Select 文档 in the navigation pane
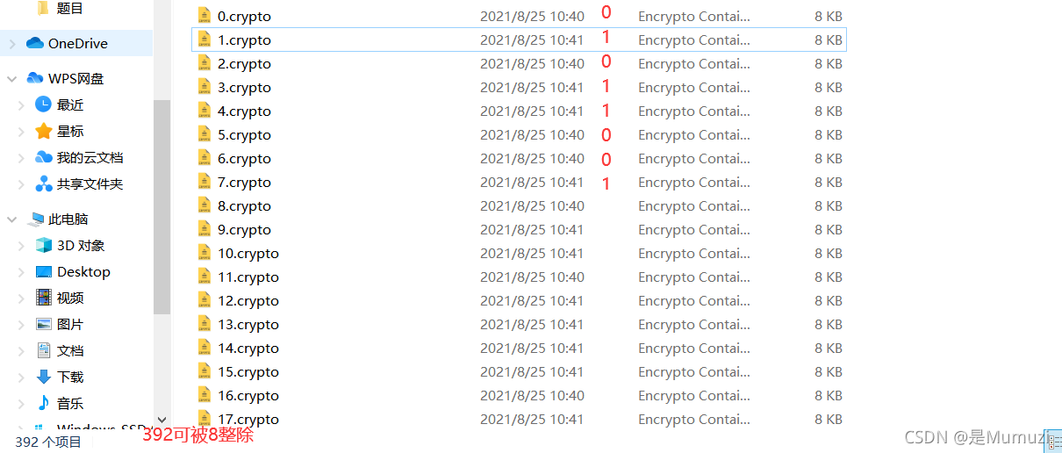 [70, 350]
